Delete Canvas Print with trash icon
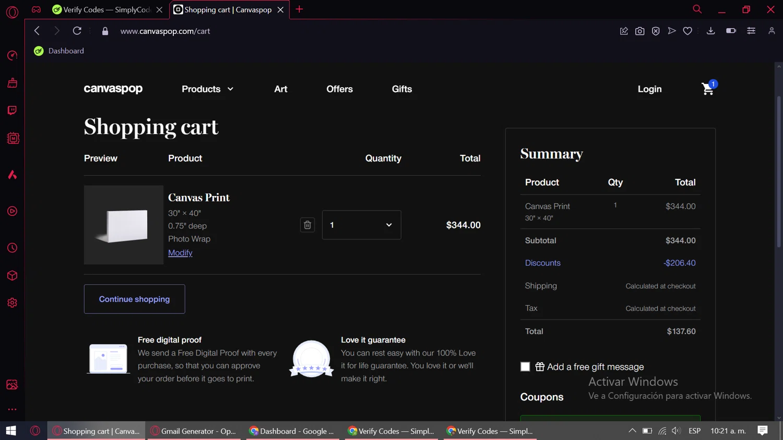783x440 pixels. [x=307, y=225]
